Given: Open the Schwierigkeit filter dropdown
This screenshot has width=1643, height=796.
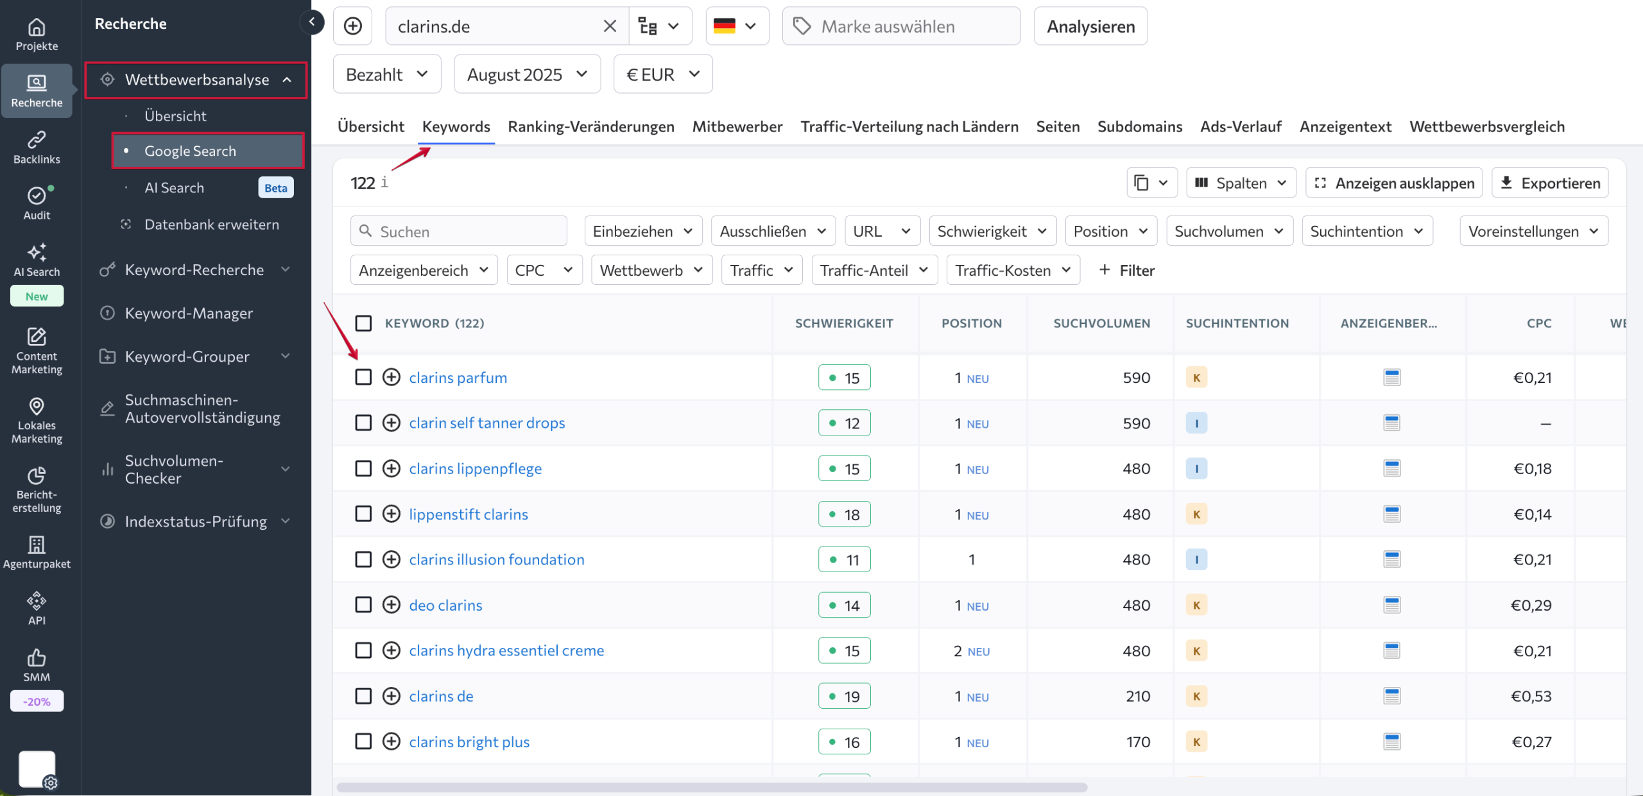Looking at the screenshot, I should 992,231.
